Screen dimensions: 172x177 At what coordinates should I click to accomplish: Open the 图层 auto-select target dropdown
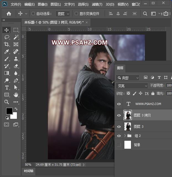tap(63, 14)
